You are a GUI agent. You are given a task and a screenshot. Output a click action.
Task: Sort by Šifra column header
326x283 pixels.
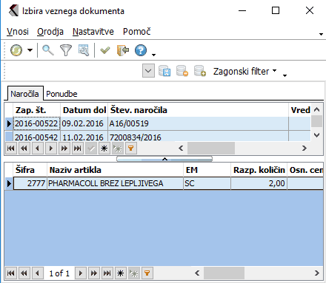point(30,170)
